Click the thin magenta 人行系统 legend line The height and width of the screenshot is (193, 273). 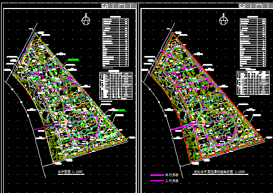(157, 181)
